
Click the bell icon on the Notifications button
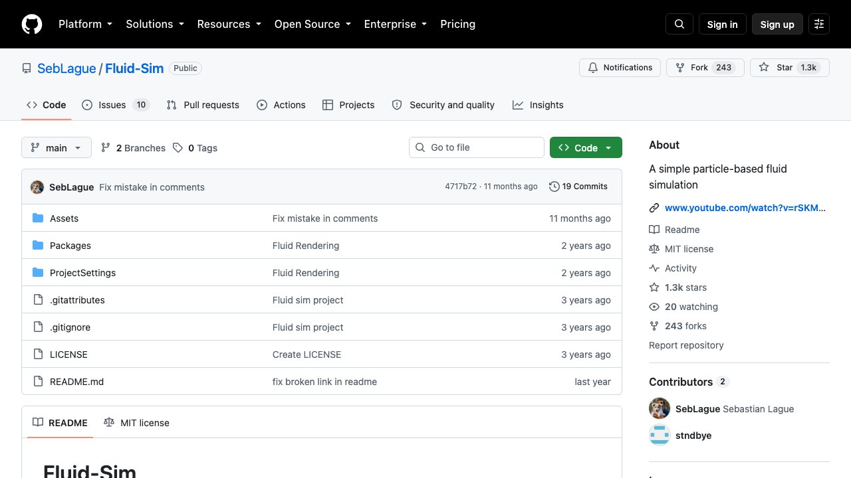click(593, 68)
